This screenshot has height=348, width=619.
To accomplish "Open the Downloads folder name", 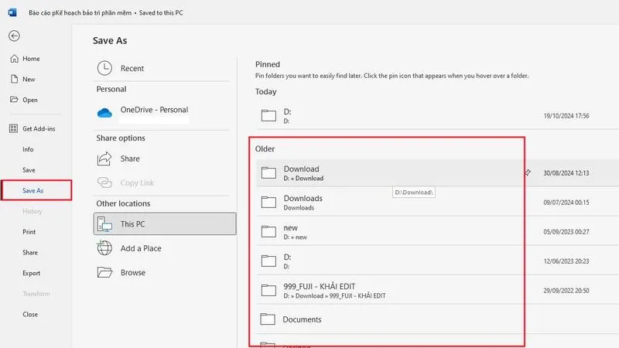I will [303, 198].
